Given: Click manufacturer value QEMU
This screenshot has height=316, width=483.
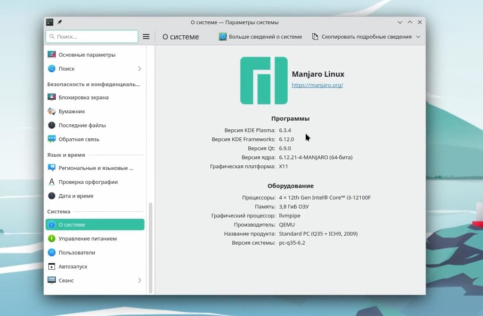Looking at the screenshot, I should pyautogui.click(x=287, y=224).
